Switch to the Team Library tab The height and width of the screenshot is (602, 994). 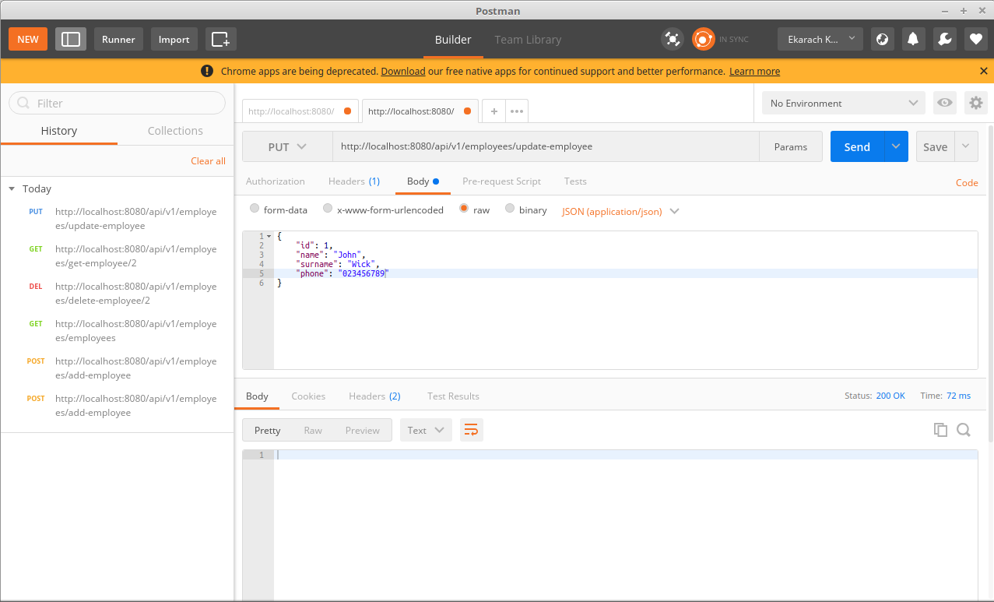click(x=528, y=40)
